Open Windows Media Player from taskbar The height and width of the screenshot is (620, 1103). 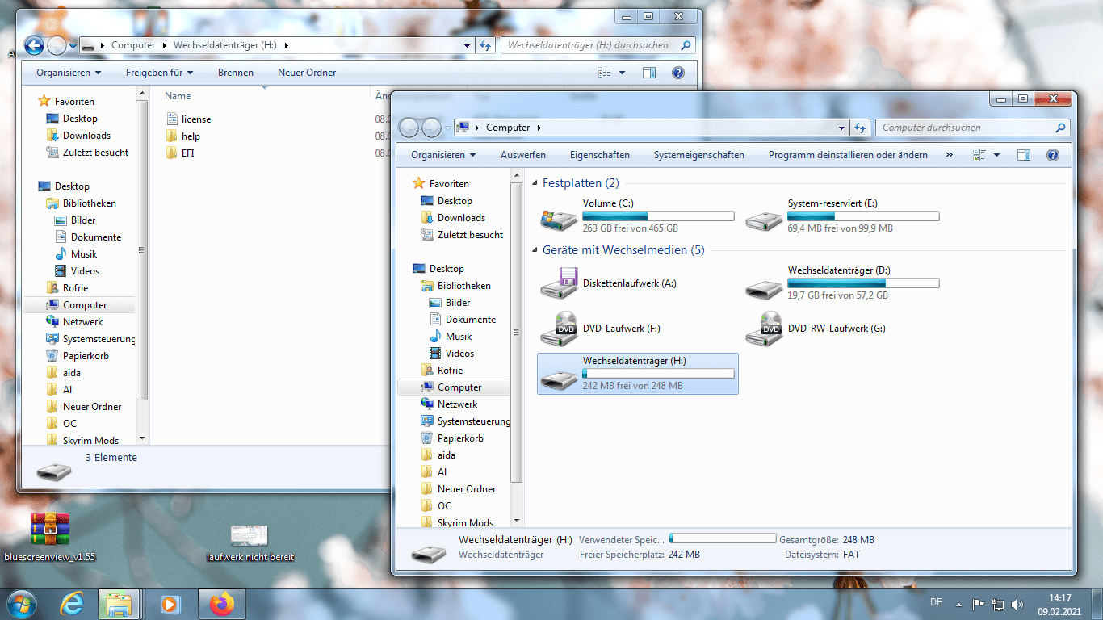[x=170, y=604]
